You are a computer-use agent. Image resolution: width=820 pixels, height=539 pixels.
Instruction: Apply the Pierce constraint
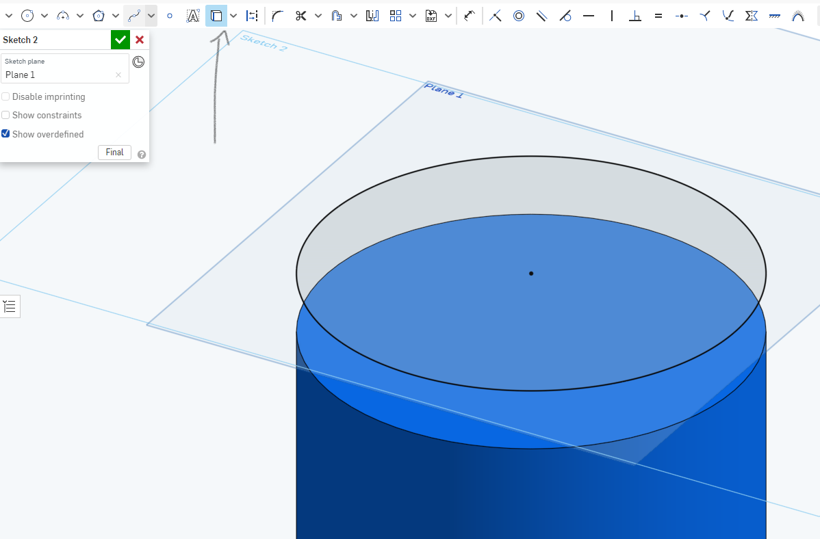click(x=728, y=16)
